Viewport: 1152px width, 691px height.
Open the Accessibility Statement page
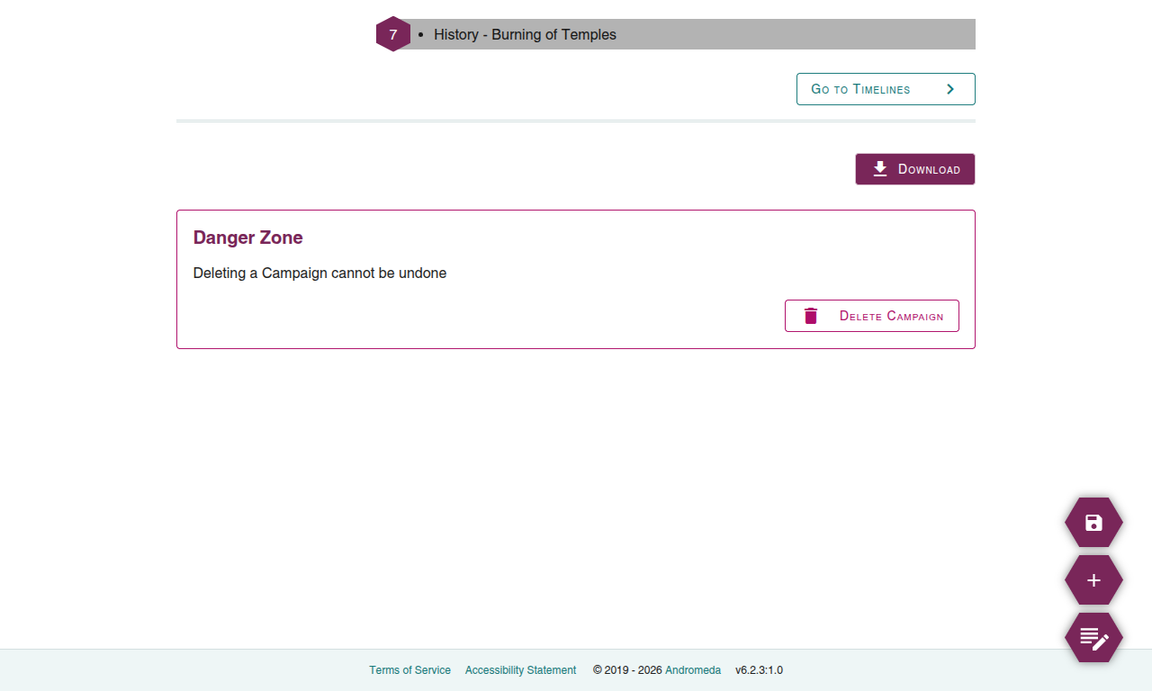point(520,669)
